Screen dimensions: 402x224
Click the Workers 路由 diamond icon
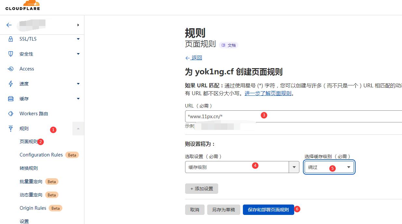11,114
